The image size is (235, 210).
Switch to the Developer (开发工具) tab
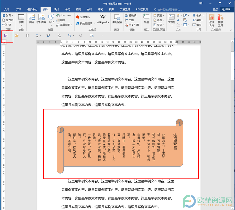(x=125, y=9)
